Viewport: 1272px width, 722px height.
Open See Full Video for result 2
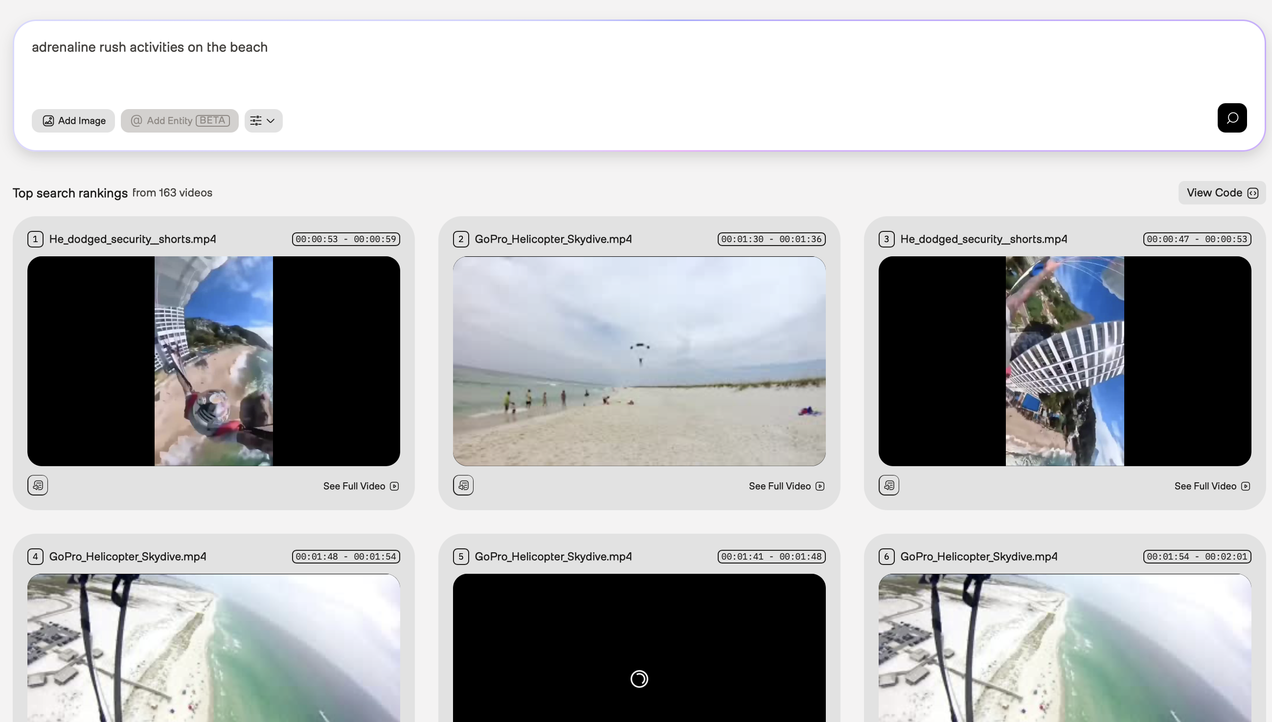786,486
